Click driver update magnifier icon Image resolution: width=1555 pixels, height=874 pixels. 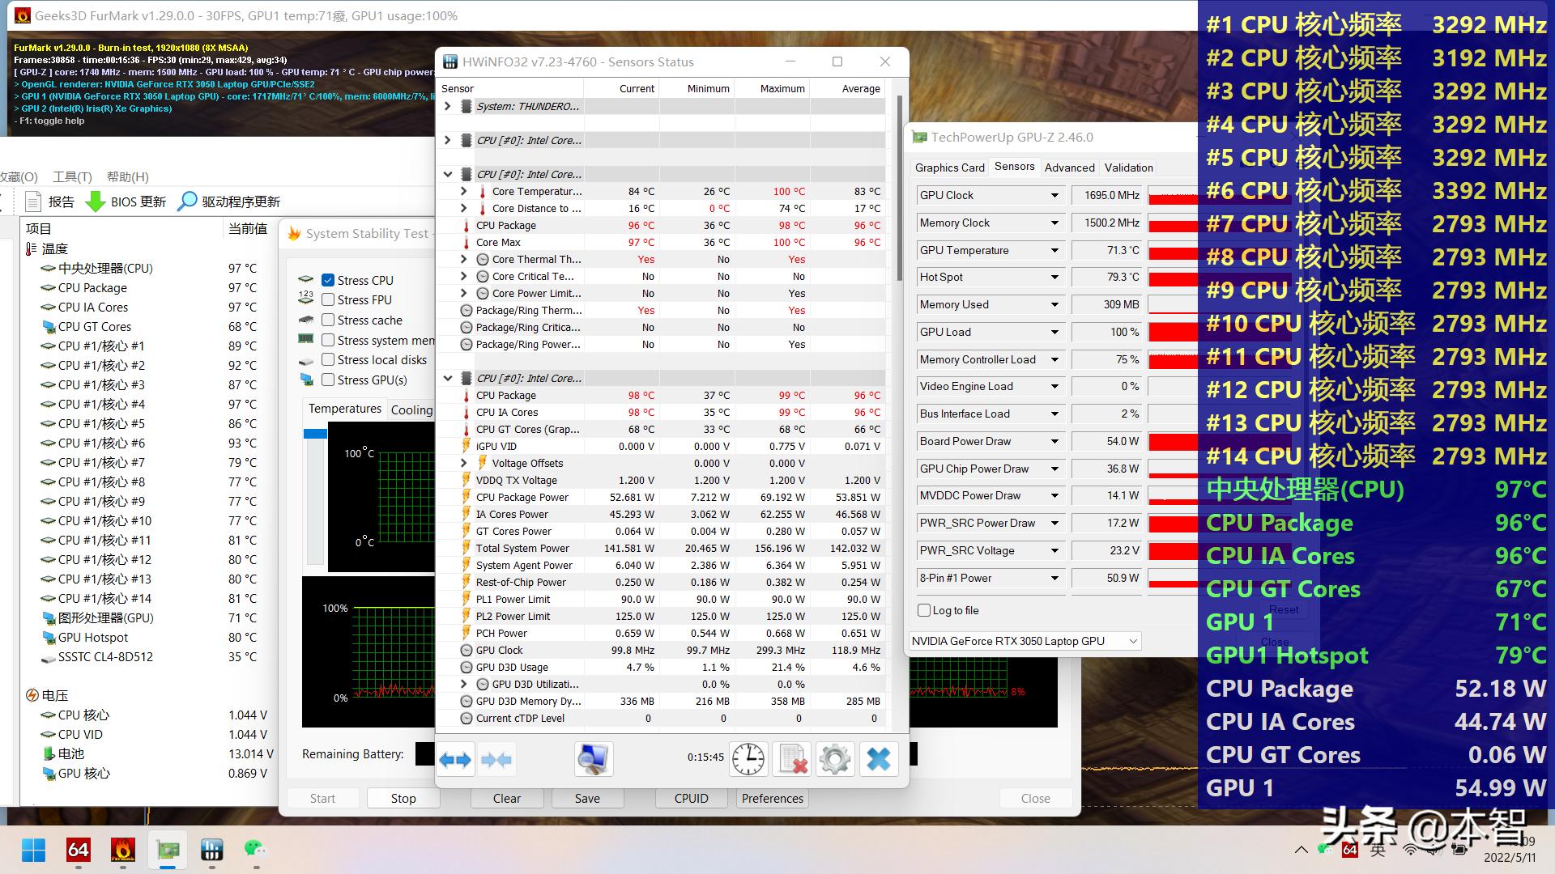tap(187, 202)
